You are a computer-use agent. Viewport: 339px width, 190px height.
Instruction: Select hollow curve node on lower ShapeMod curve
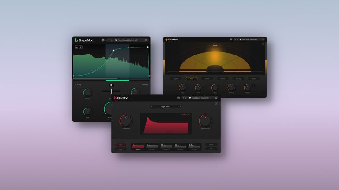click(94, 72)
